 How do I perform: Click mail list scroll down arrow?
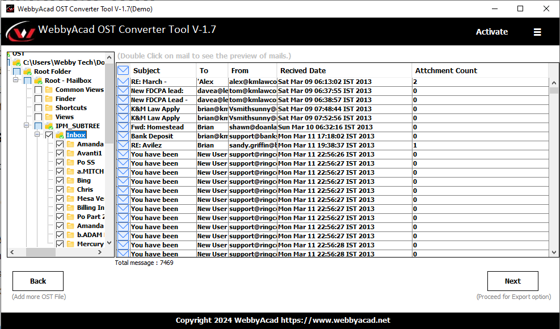coord(554,252)
